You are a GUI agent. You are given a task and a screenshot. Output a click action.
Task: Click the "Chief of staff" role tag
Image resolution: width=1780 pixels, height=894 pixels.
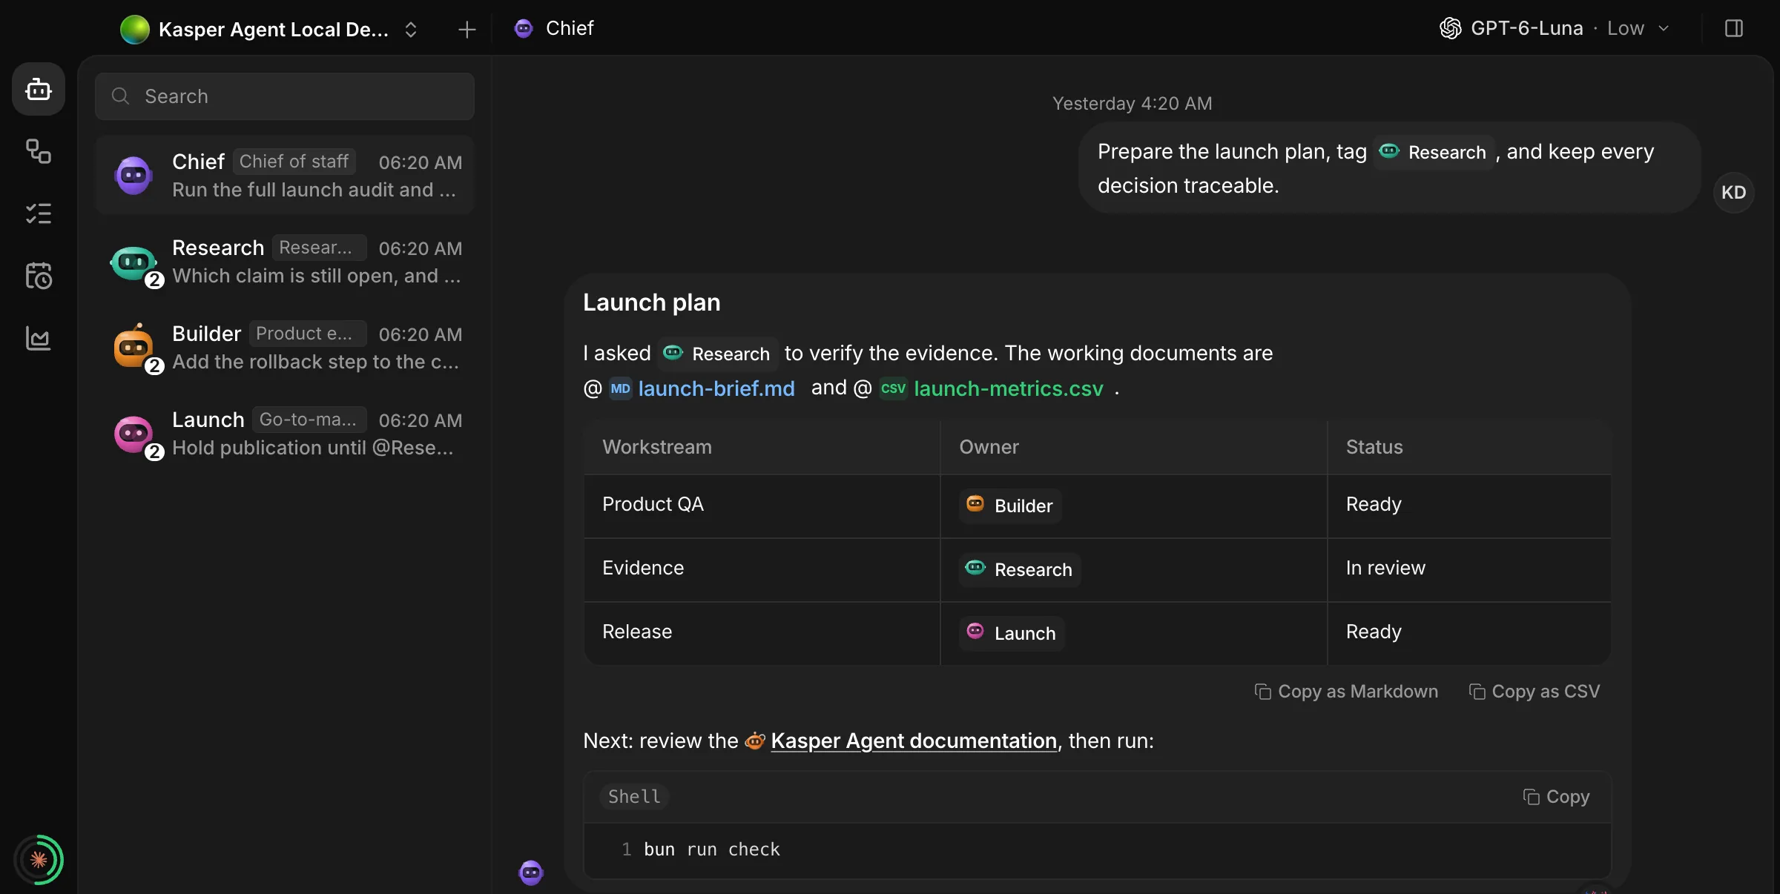pyautogui.click(x=294, y=162)
